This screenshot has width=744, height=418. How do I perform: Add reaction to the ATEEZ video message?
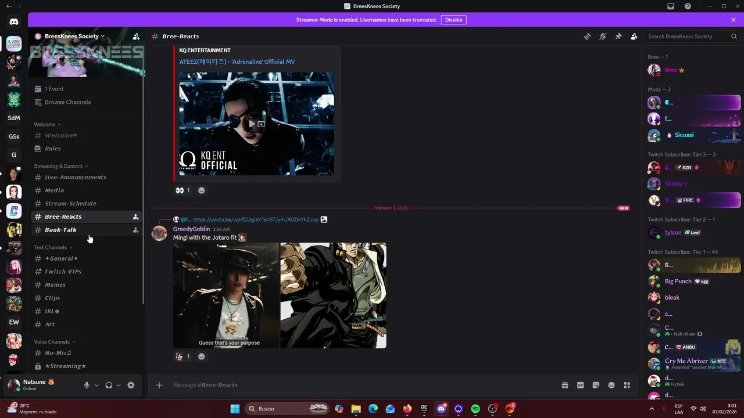tap(202, 190)
